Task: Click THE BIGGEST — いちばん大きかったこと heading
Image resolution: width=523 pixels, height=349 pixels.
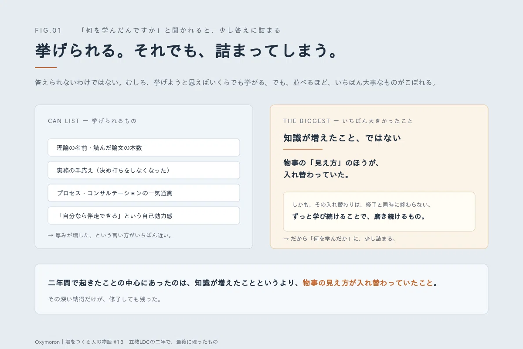Action: pyautogui.click(x=348, y=121)
